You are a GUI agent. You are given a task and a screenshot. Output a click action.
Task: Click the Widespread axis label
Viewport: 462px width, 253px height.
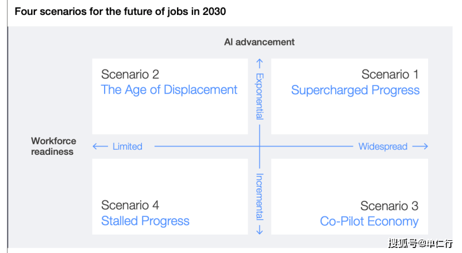(383, 146)
